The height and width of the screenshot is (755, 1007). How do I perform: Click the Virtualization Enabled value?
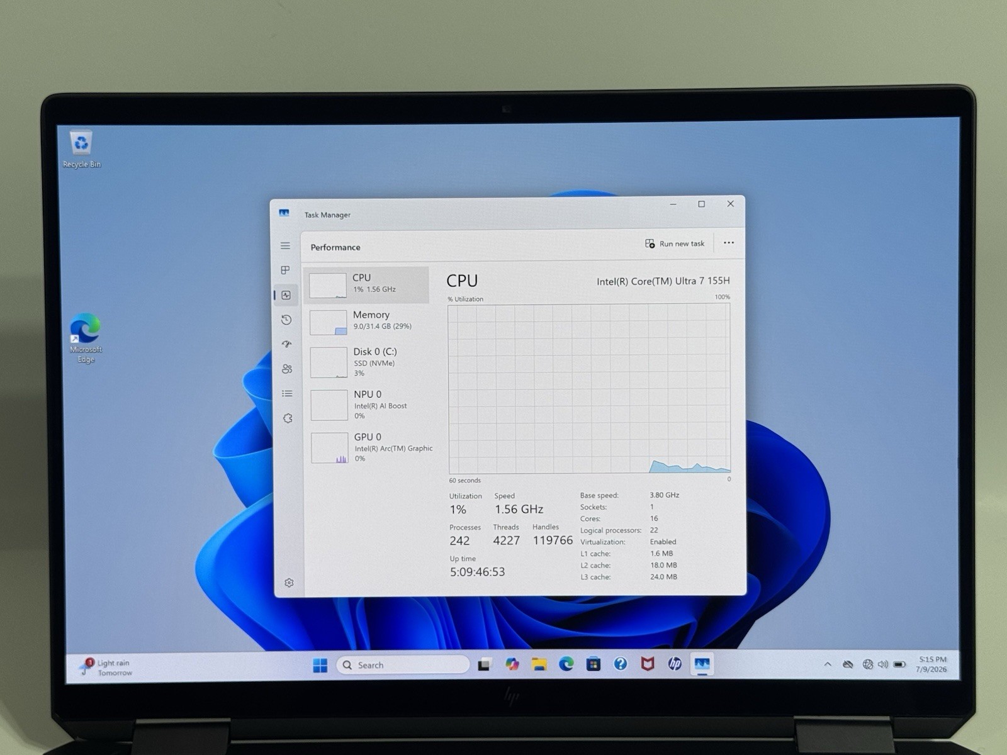(663, 542)
